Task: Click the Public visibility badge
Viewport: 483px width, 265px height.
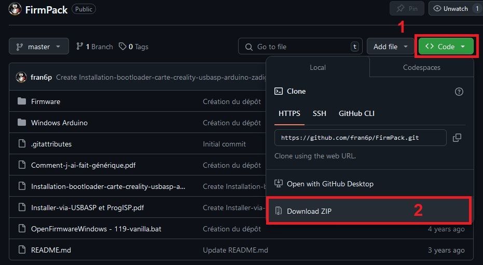Action: [x=84, y=9]
